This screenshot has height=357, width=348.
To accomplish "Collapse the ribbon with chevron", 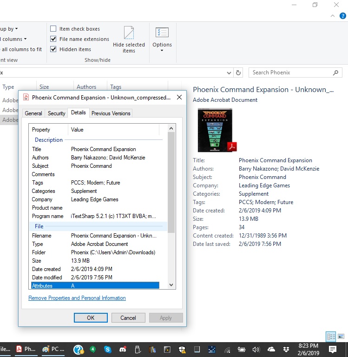I will pos(333,16).
